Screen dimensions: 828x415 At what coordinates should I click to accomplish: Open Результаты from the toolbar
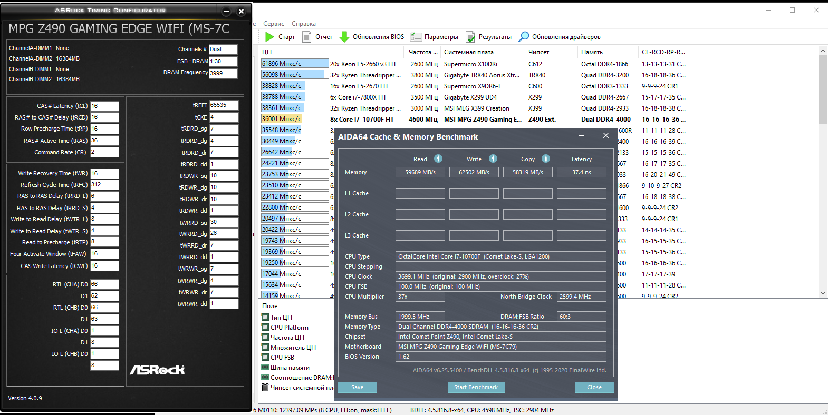pos(488,37)
